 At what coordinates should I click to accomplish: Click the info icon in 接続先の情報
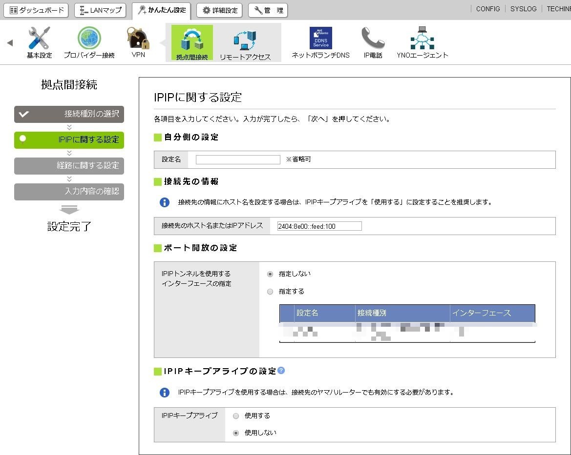pos(165,202)
